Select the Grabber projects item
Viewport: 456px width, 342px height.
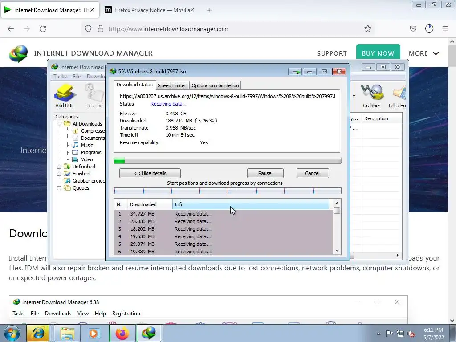(x=85, y=181)
